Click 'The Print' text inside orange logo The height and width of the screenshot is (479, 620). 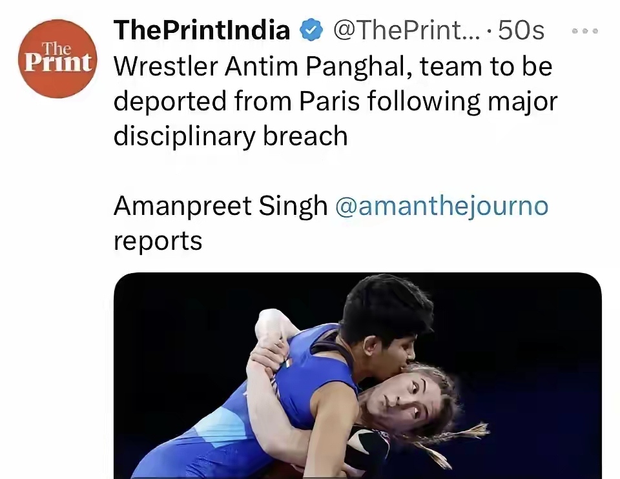point(57,57)
